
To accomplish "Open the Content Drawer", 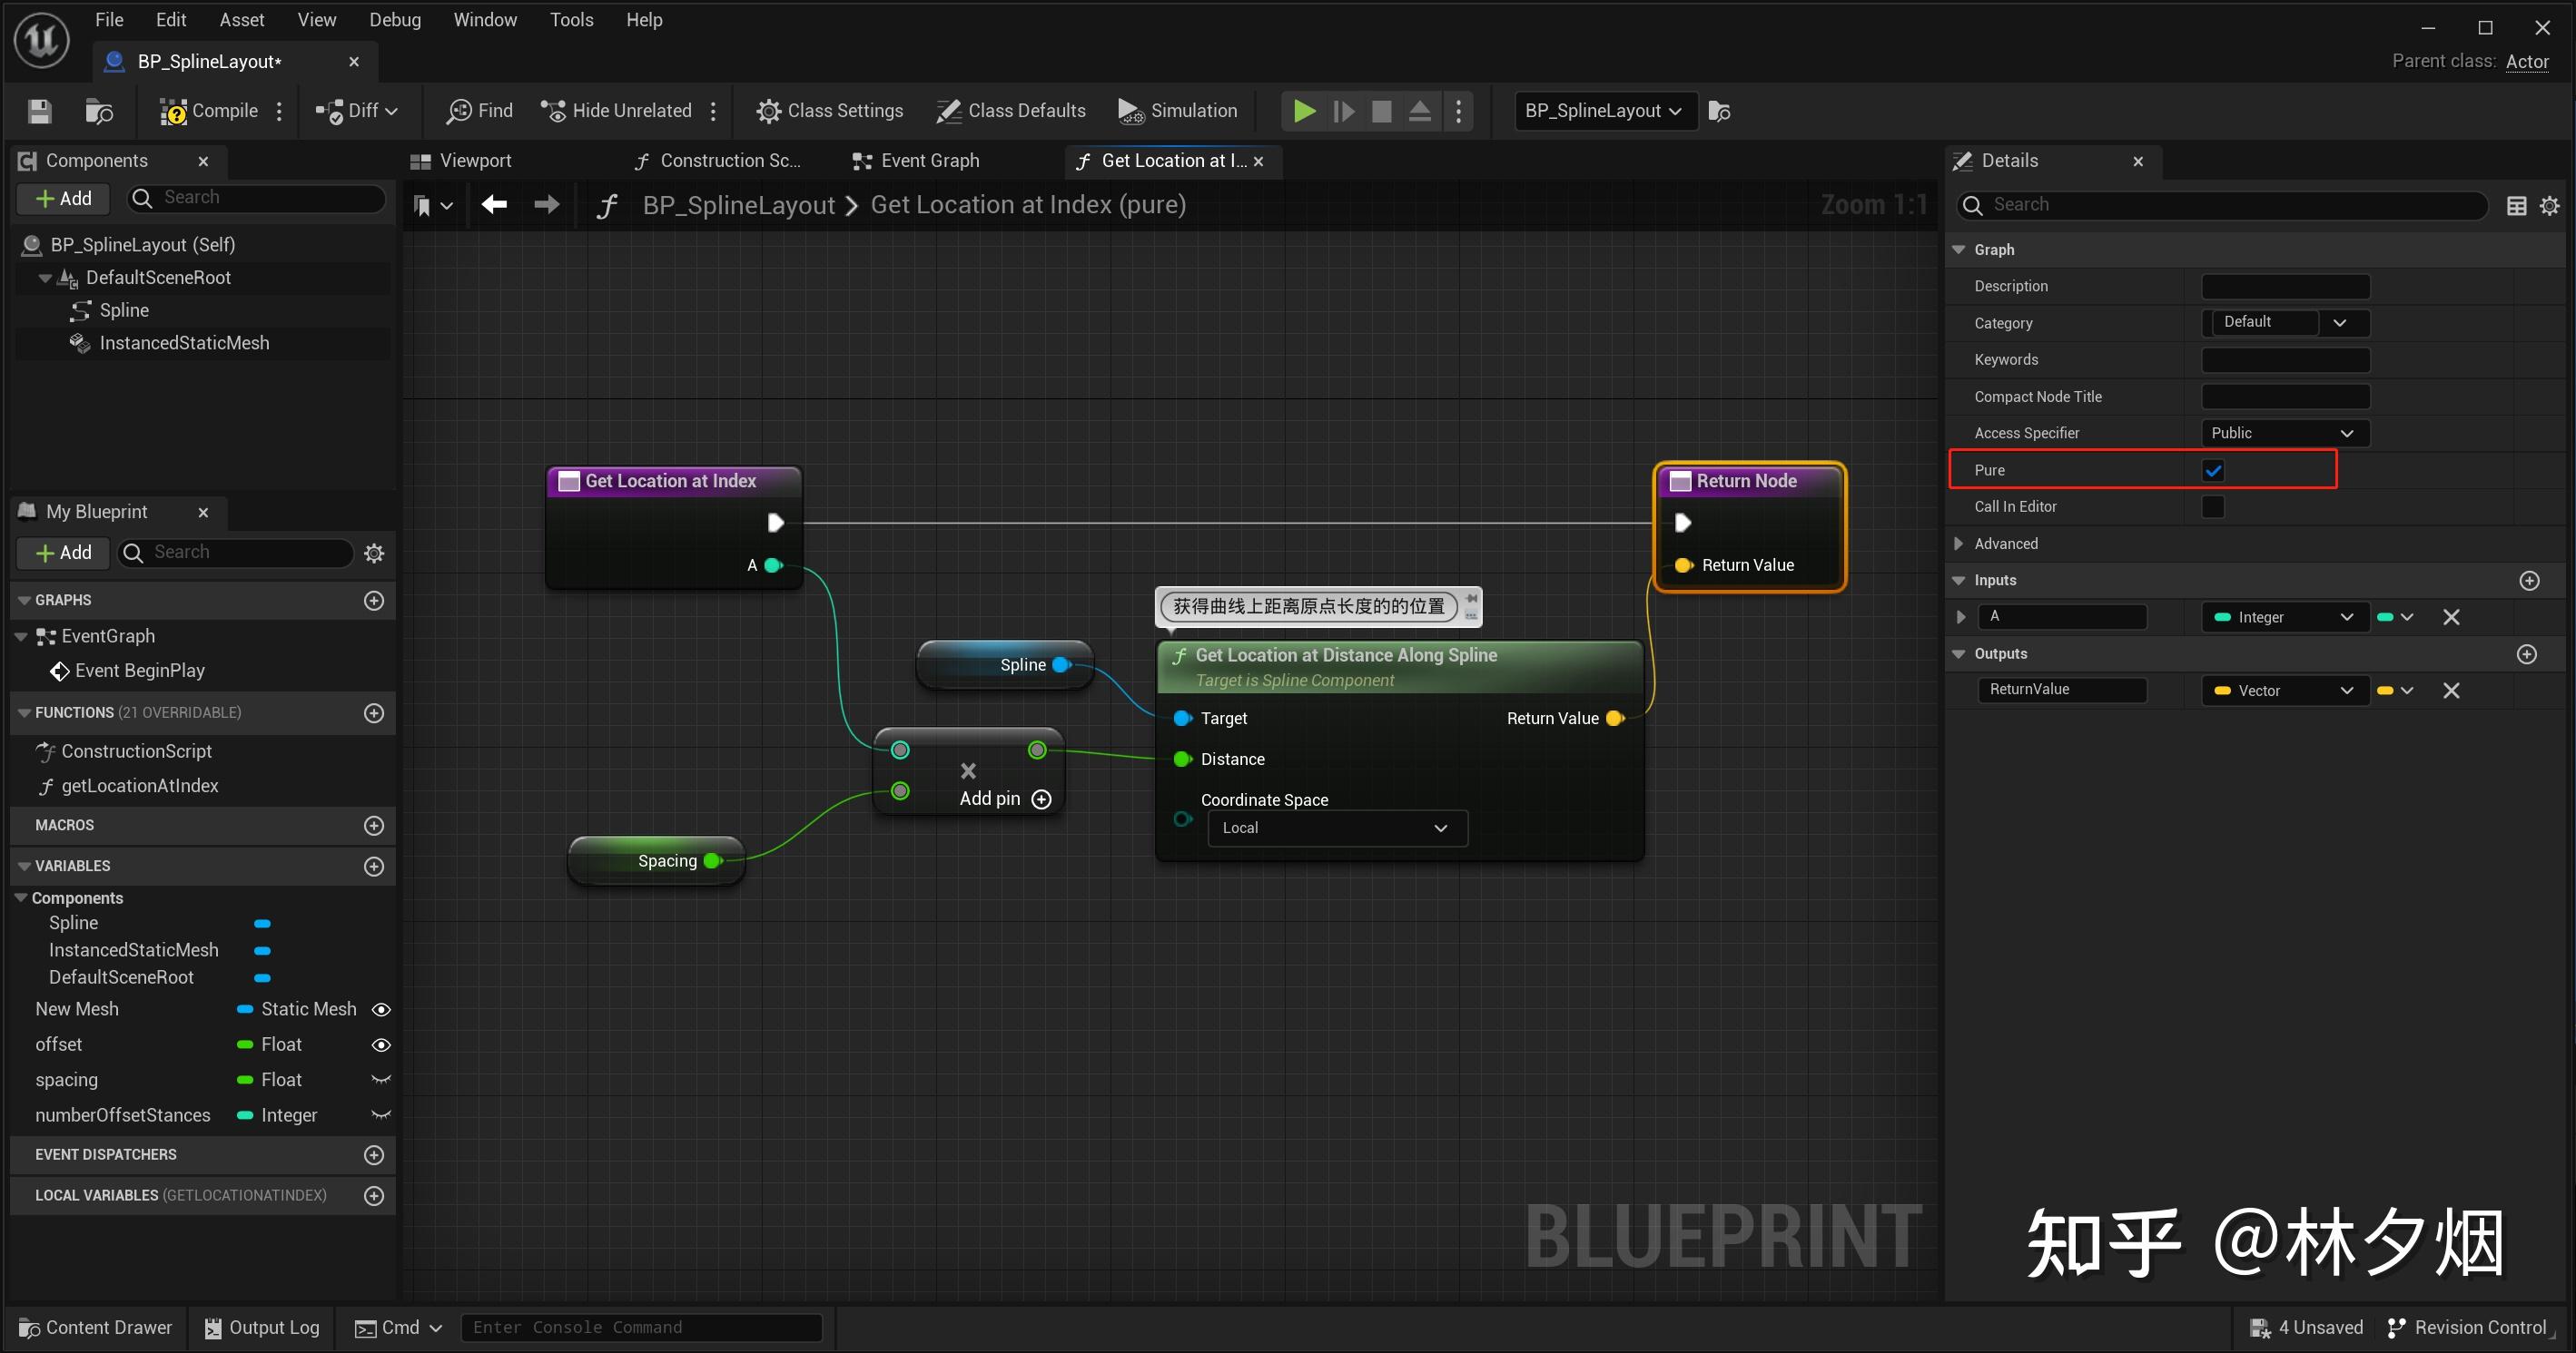I will coord(96,1327).
